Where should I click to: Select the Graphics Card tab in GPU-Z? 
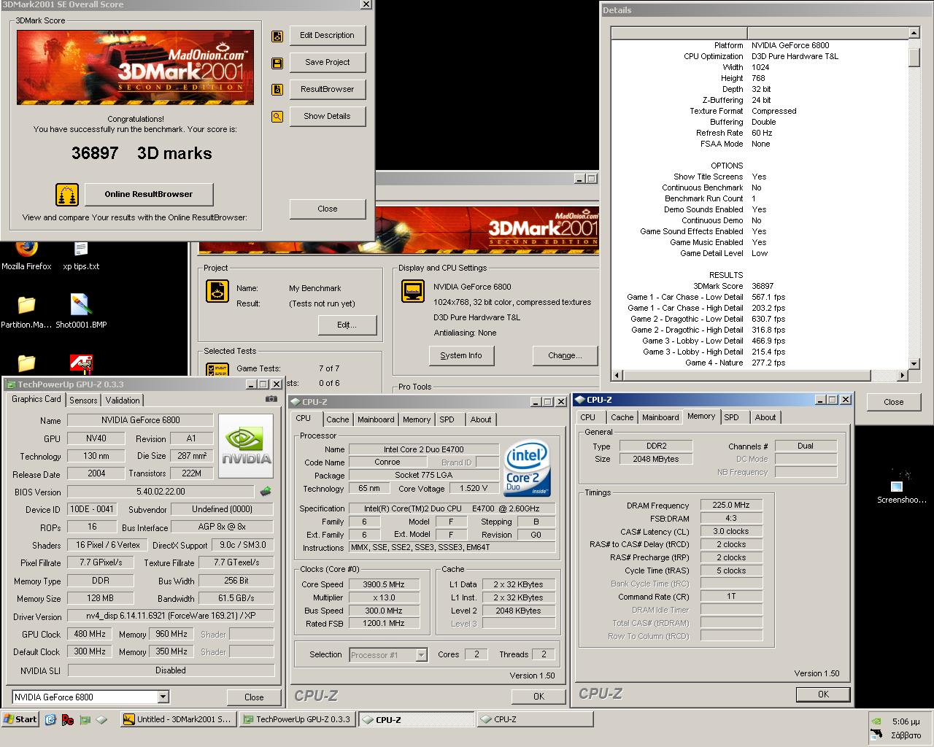tap(36, 399)
